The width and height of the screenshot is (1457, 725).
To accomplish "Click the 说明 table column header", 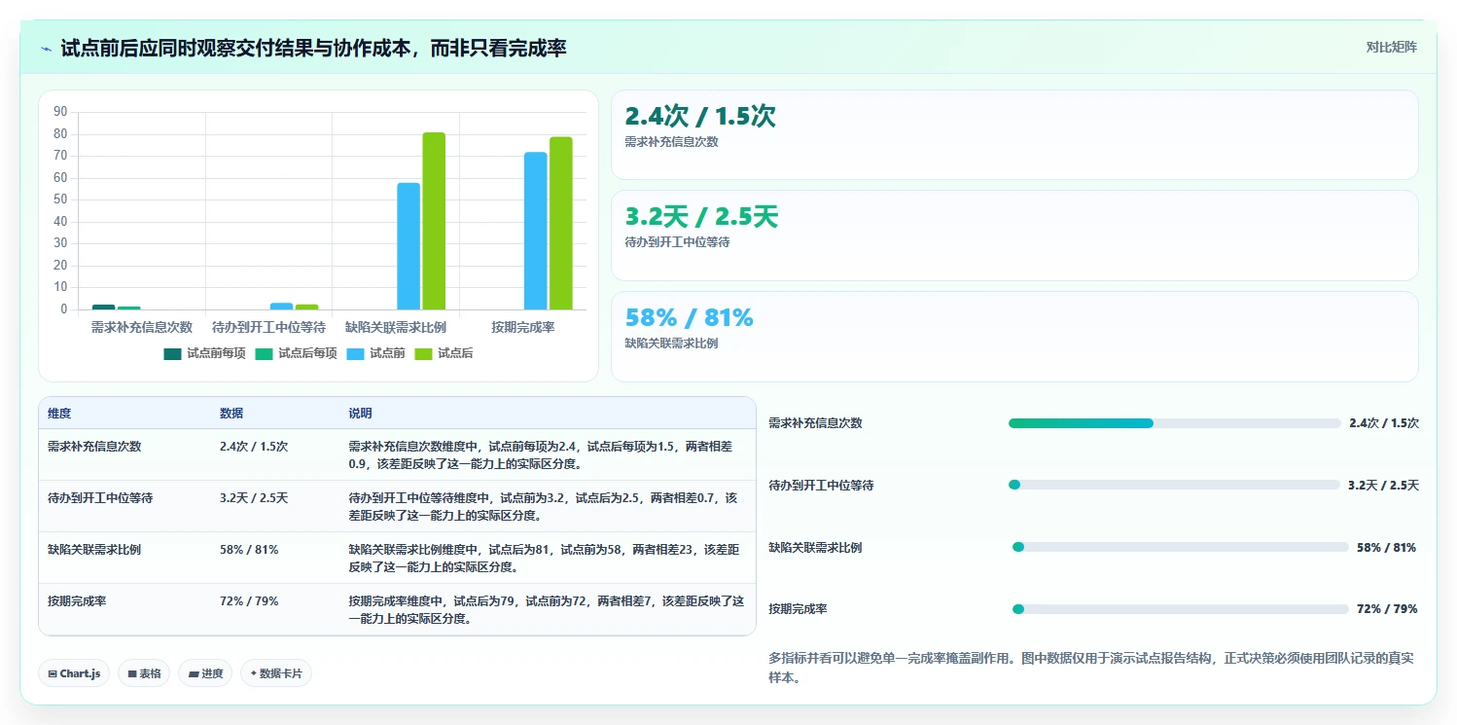I will [x=360, y=414].
